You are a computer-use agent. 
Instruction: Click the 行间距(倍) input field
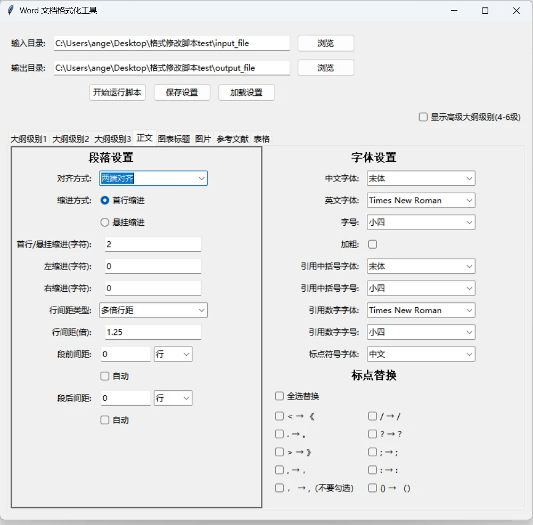pos(153,332)
